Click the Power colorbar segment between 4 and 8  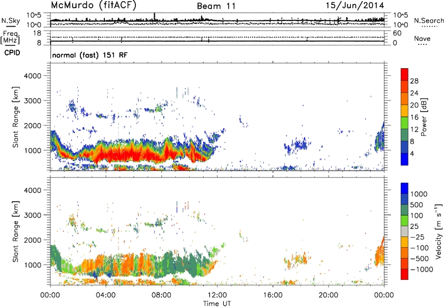tap(405, 147)
